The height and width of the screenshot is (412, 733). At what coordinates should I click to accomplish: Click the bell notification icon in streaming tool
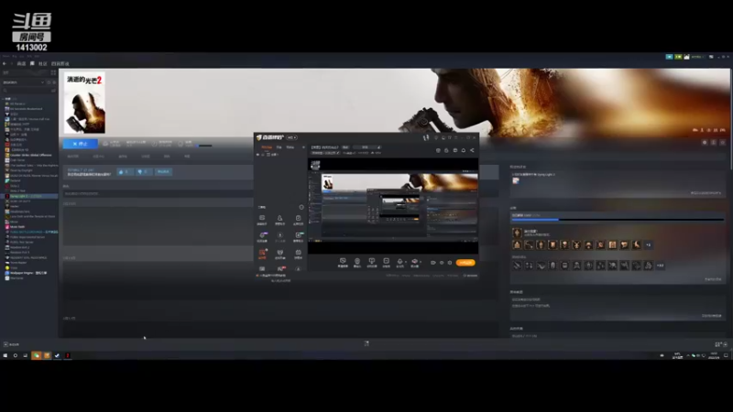coord(464,150)
